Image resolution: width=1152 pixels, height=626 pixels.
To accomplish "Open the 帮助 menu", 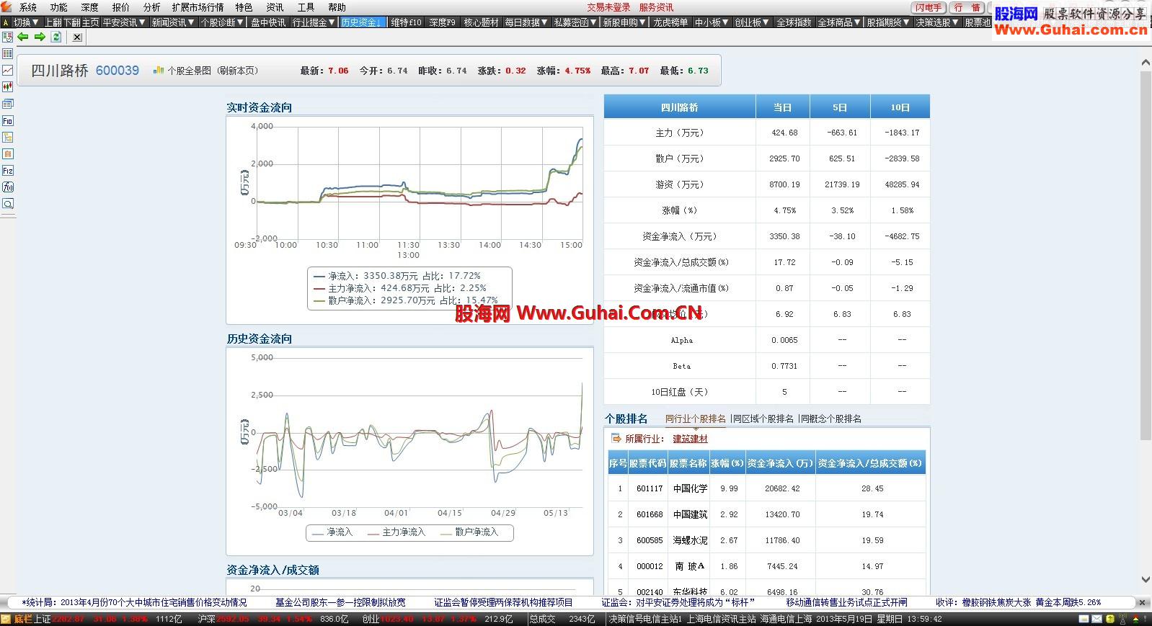I will (337, 7).
